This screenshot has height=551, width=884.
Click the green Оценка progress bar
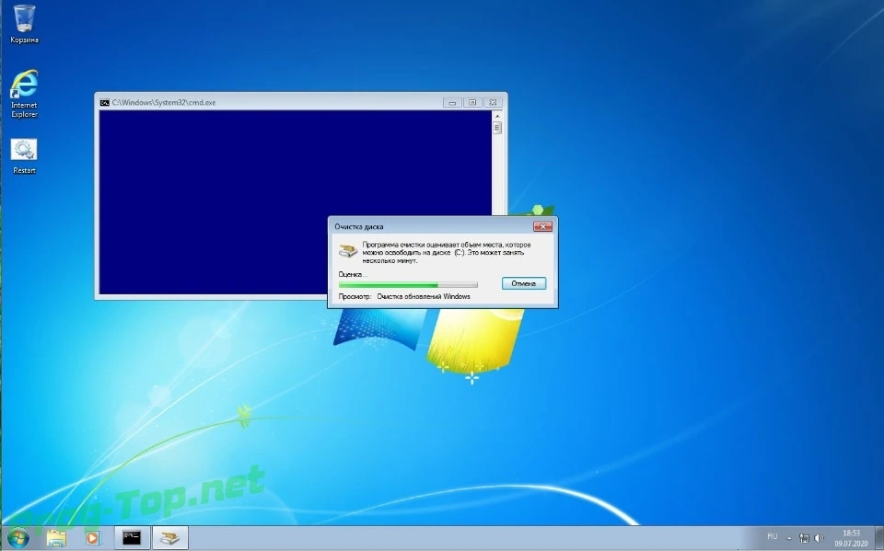coord(408,285)
